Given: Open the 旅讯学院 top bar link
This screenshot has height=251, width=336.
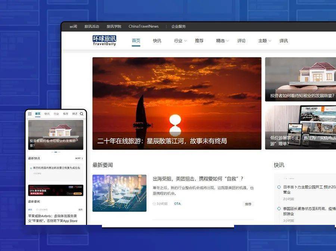Looking at the screenshot, I should coord(114,26).
